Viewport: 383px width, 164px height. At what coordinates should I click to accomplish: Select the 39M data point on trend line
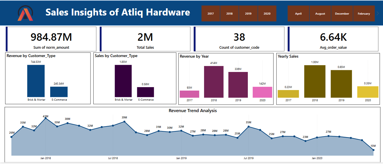coord(124,122)
